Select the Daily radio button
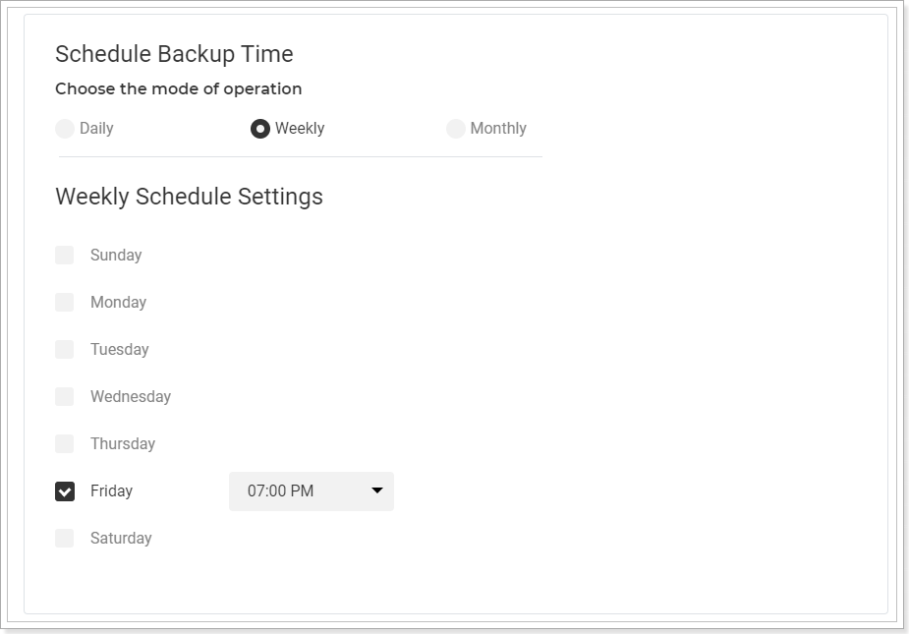Viewport: 909px width, 634px height. tap(64, 128)
